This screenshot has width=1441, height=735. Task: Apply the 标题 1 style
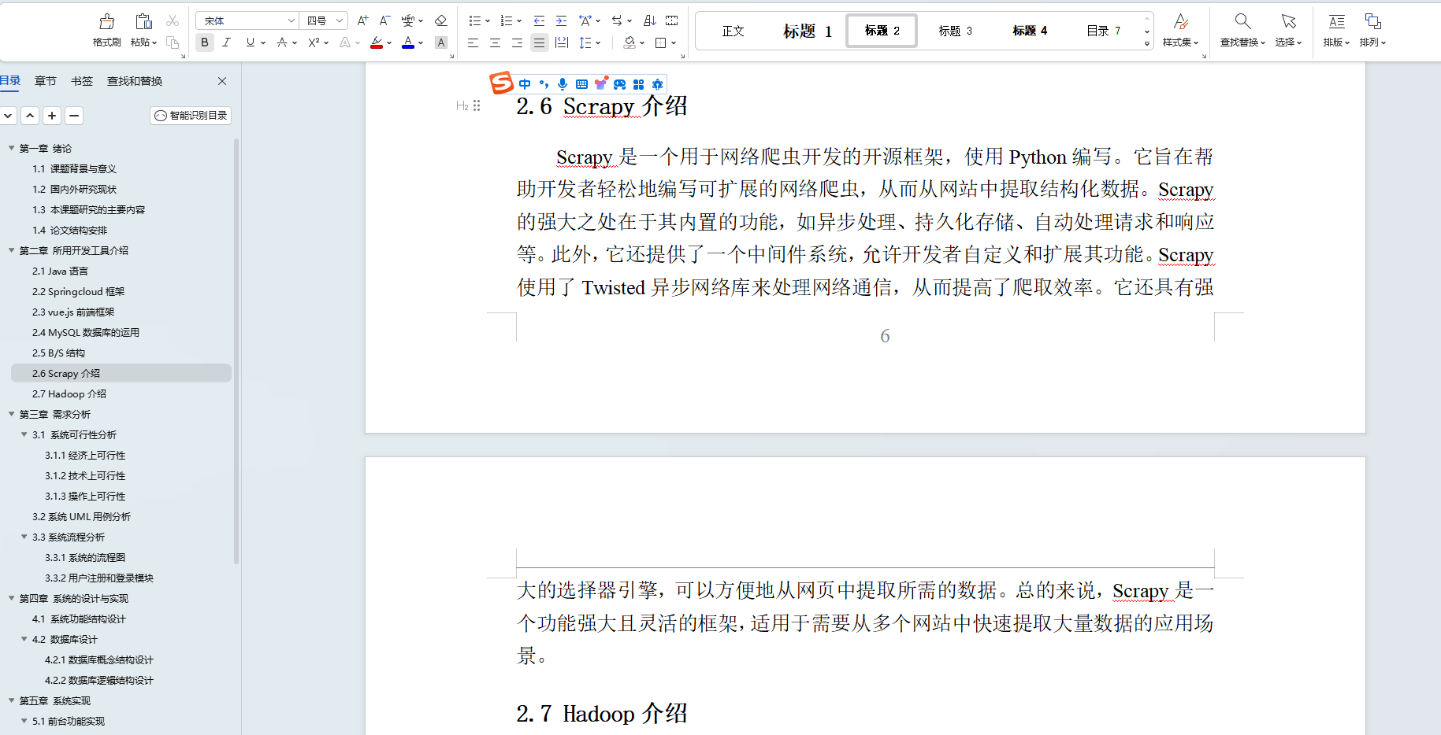808,31
